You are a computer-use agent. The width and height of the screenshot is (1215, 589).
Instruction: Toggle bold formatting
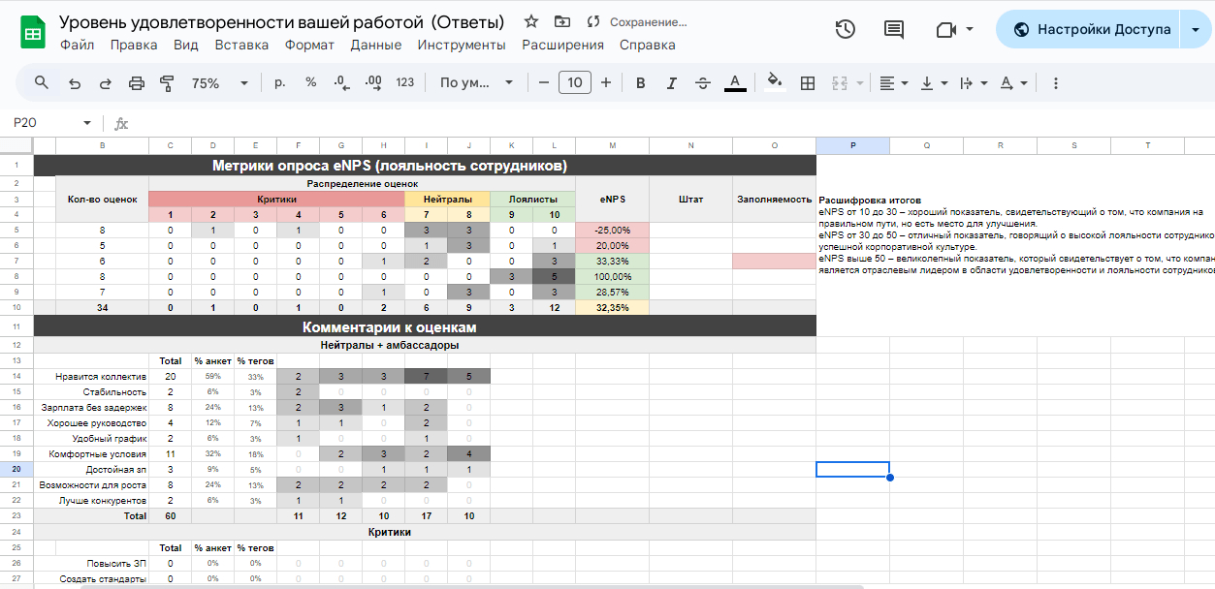tap(640, 83)
